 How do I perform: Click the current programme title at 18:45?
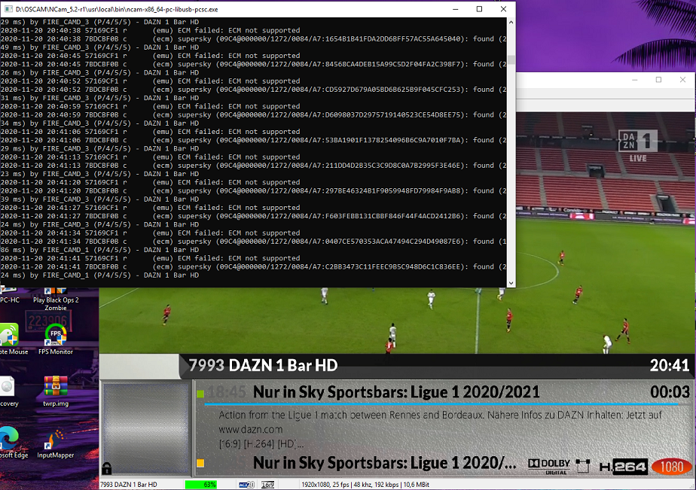396,392
